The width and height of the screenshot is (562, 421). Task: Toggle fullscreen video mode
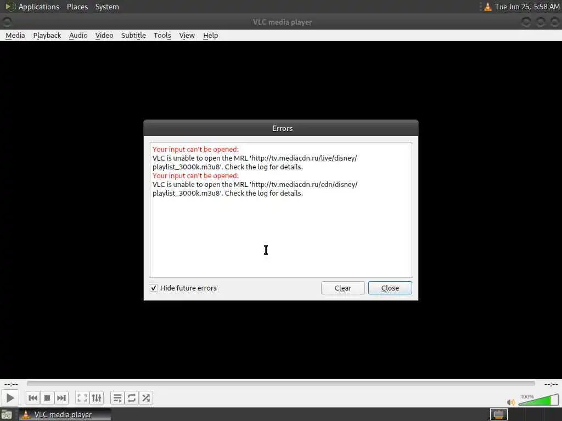tap(82, 398)
